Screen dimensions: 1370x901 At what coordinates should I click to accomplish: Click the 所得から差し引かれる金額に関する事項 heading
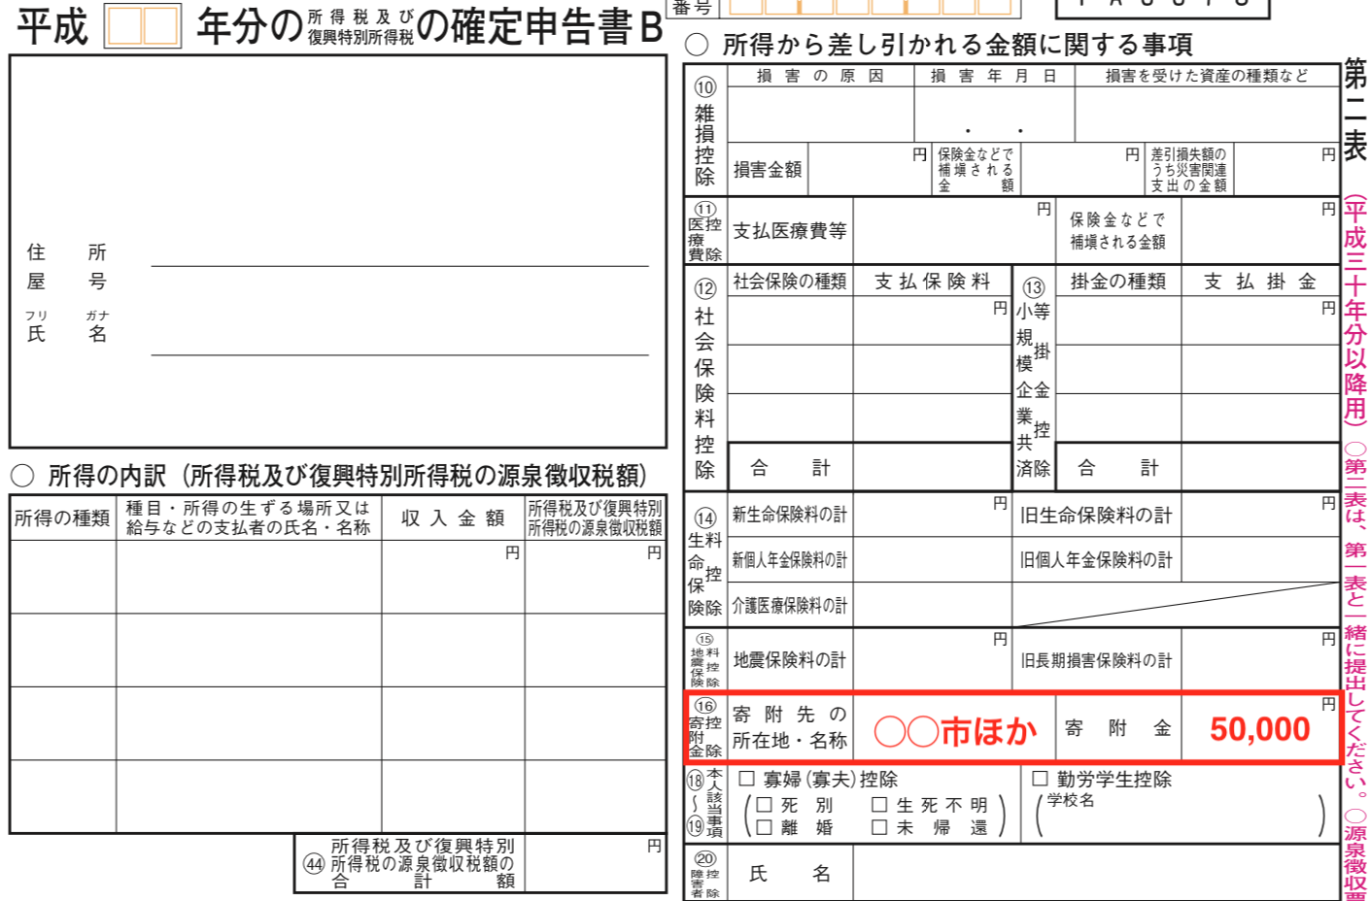(x=956, y=45)
